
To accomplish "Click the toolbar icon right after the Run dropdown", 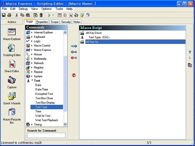I will 59,15.
